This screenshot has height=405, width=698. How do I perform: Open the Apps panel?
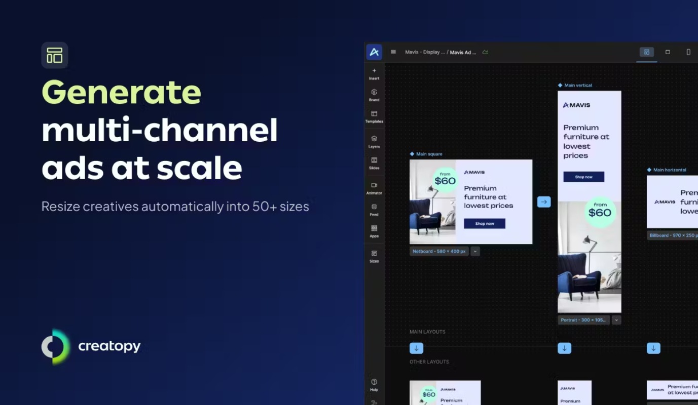374,231
